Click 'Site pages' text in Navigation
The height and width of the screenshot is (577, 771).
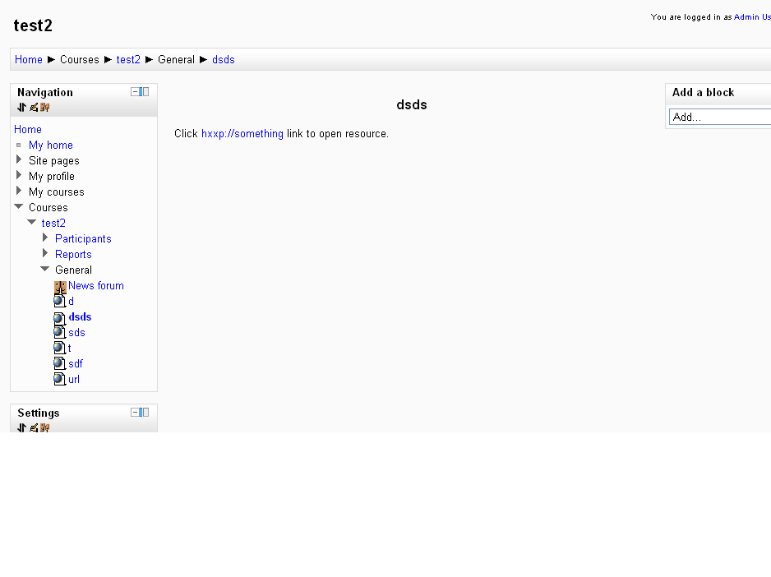click(x=54, y=161)
